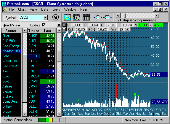Click the expand chart icon with outward arrows

pos(107,18)
